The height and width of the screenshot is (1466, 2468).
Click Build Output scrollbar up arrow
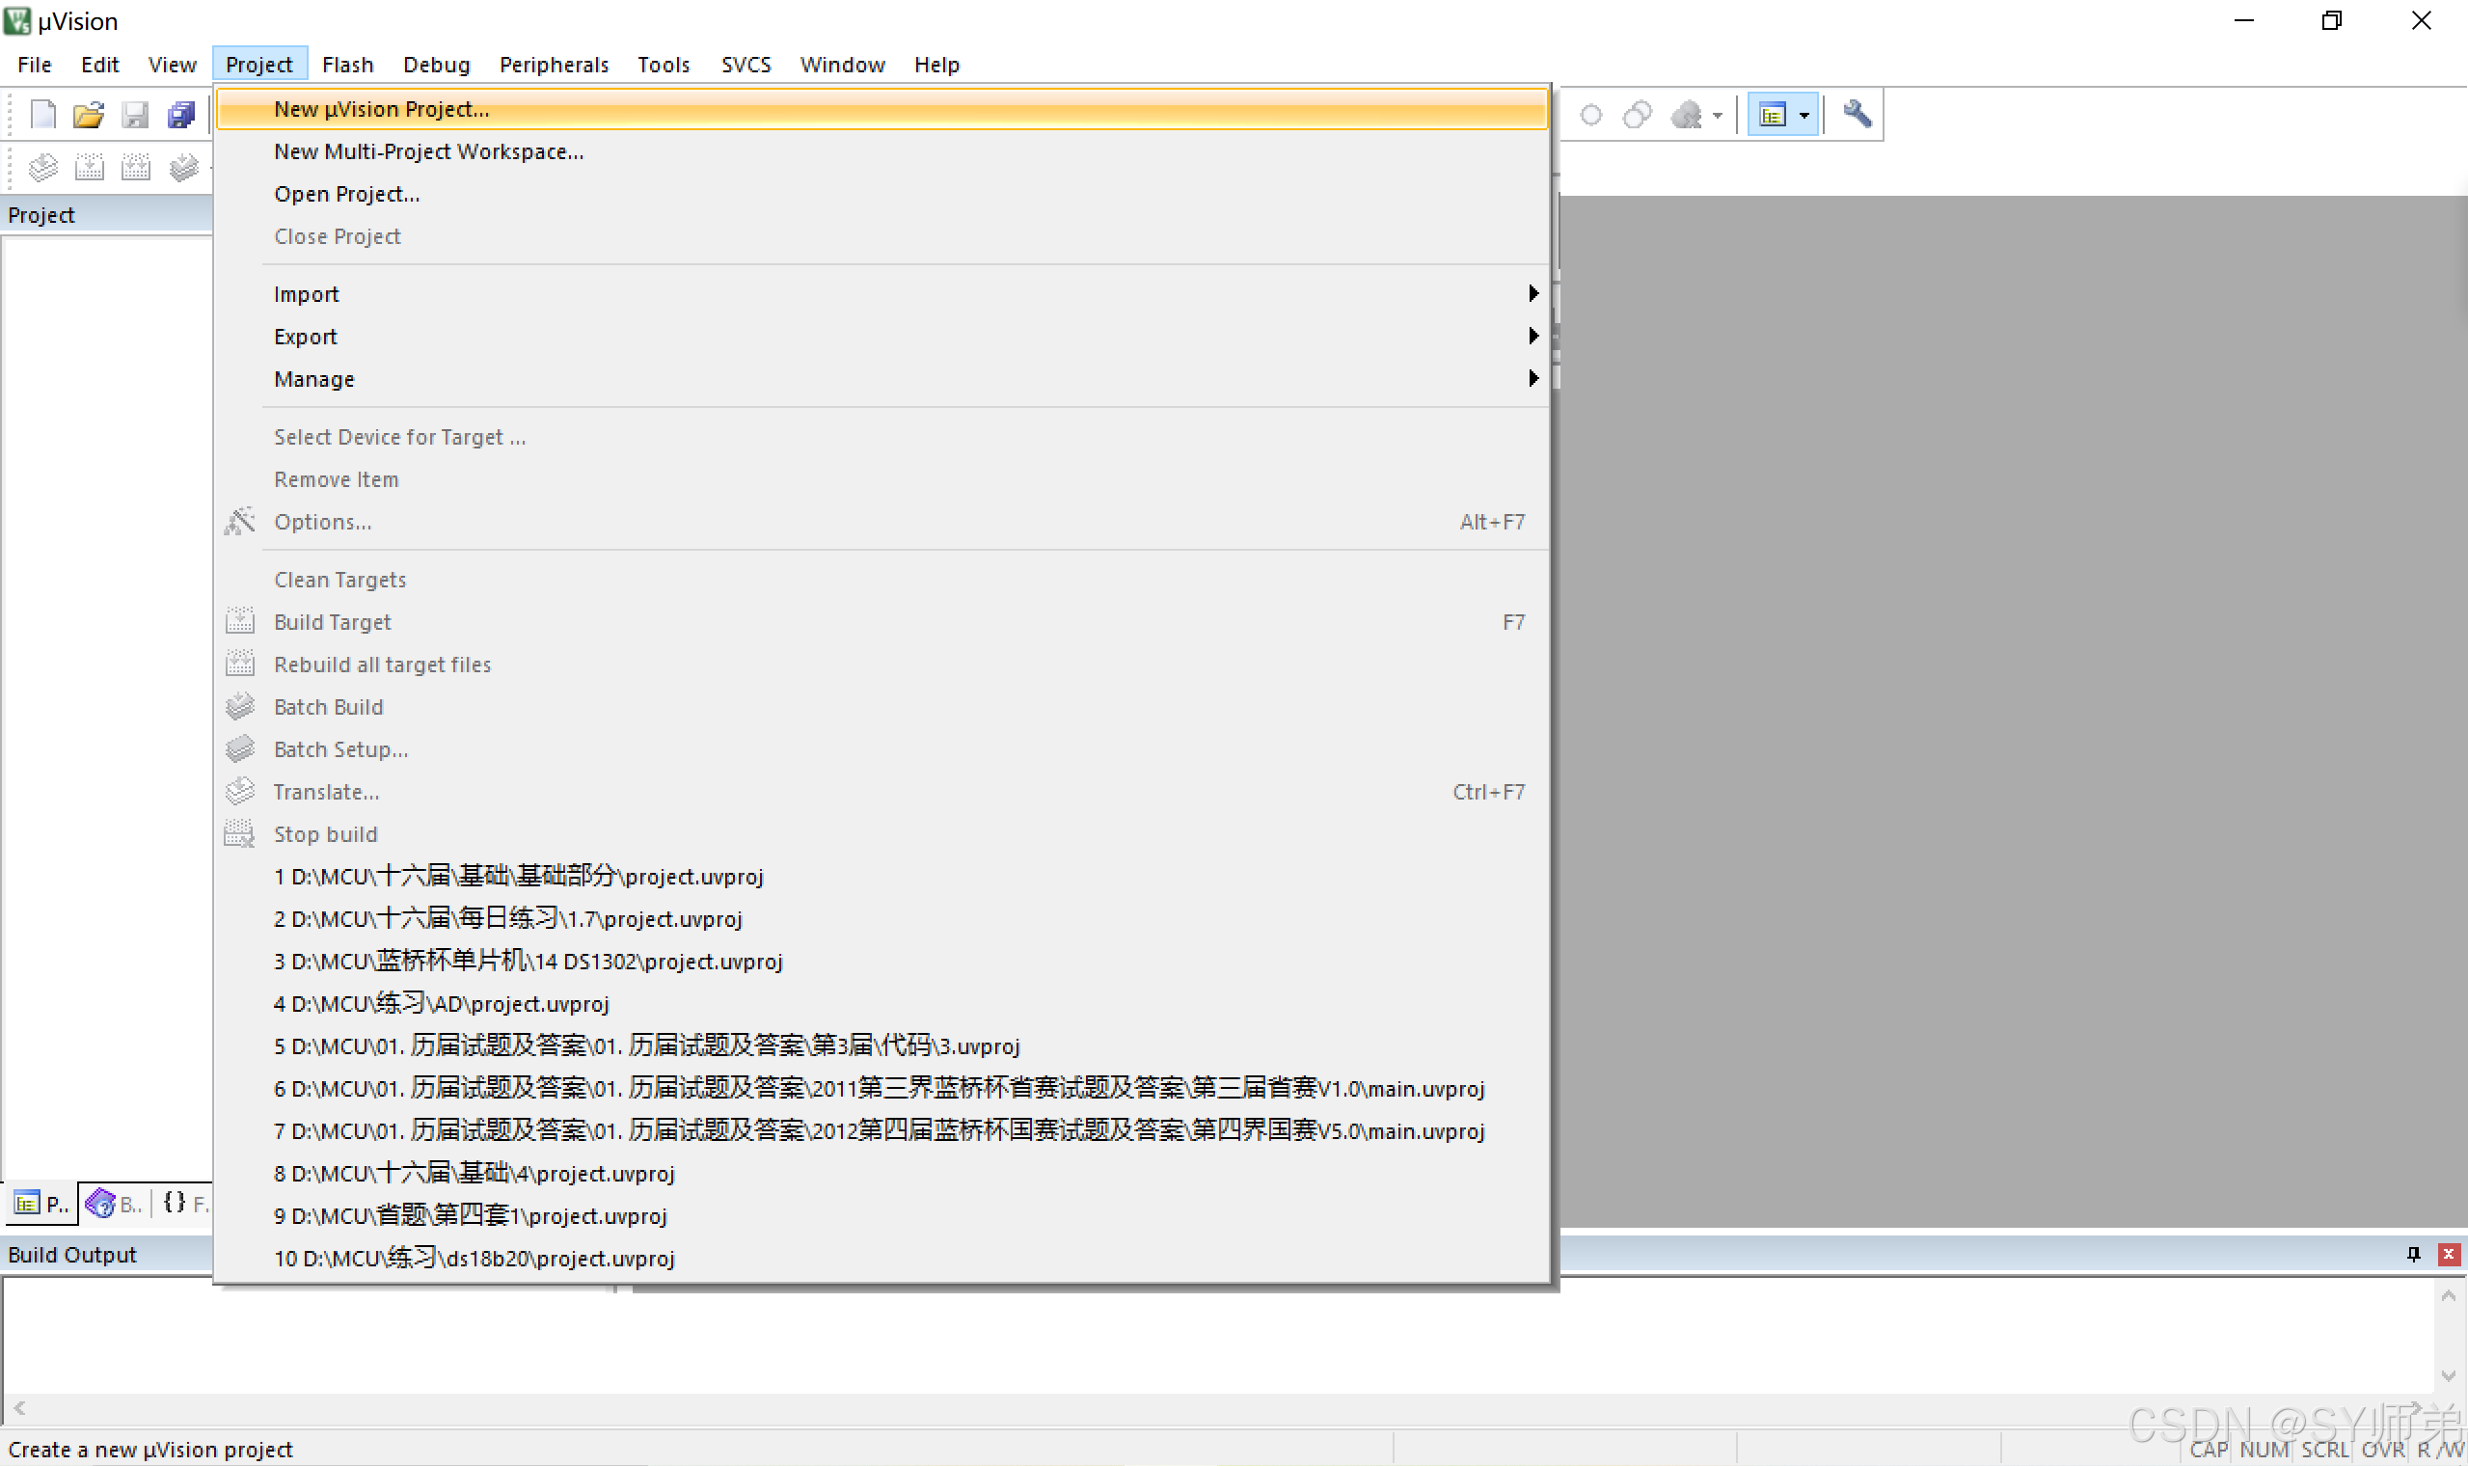click(2449, 1295)
